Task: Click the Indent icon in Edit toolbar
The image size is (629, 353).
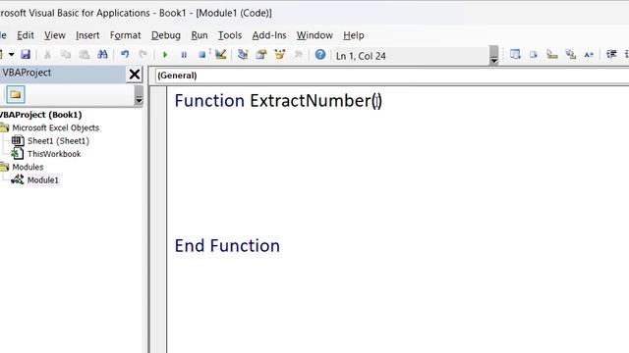Action: [611, 55]
